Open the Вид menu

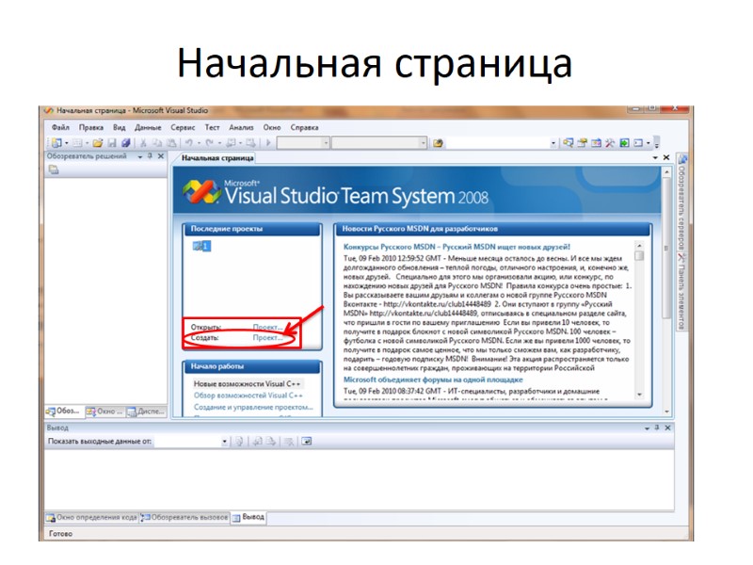(x=120, y=127)
